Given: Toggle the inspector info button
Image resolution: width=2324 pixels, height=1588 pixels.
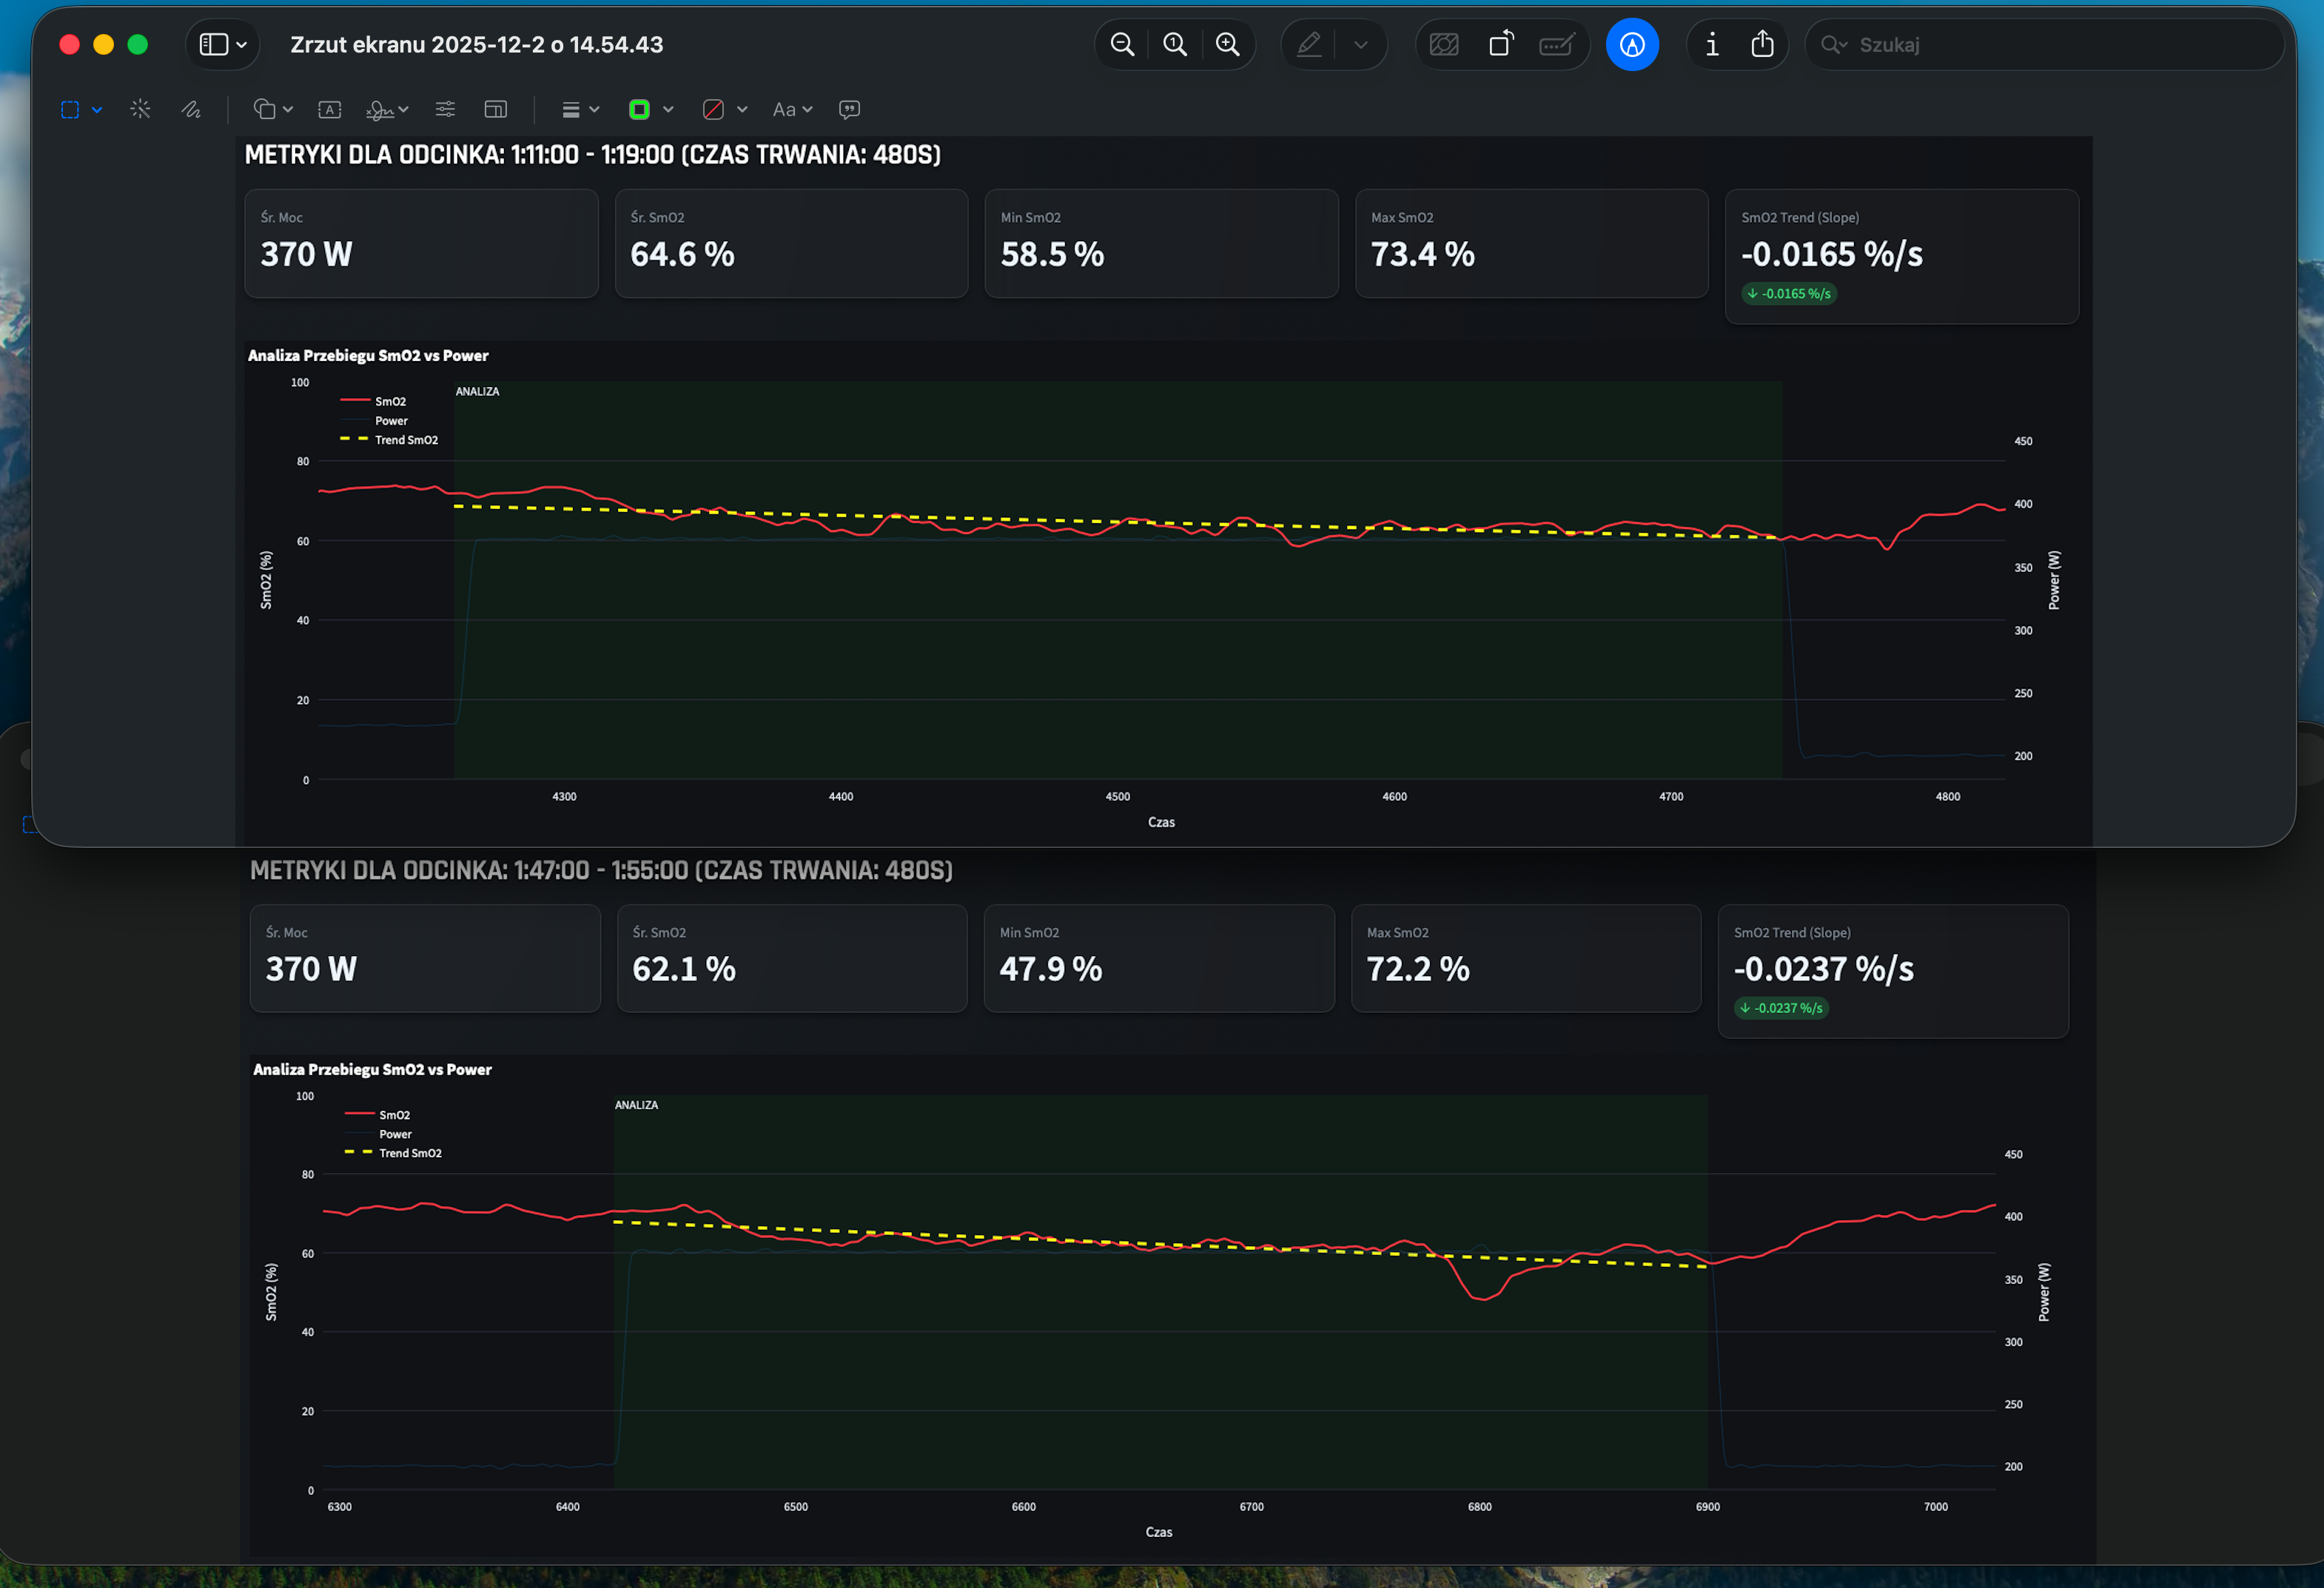Looking at the screenshot, I should [1712, 45].
